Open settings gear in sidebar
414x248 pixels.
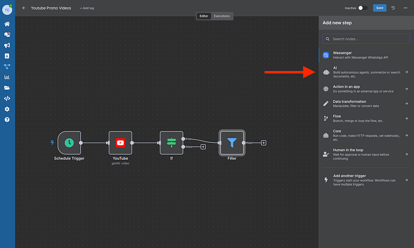pyautogui.click(x=7, y=109)
